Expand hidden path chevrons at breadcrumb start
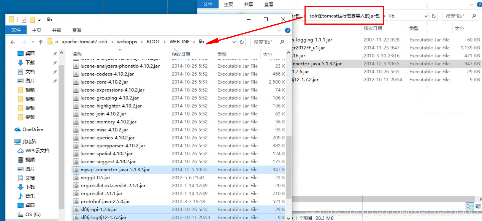Image resolution: width=482 pixels, height=221 pixels. [57, 42]
